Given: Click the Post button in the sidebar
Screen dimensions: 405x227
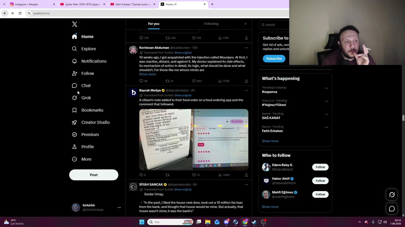Looking at the screenshot, I should [x=94, y=175].
